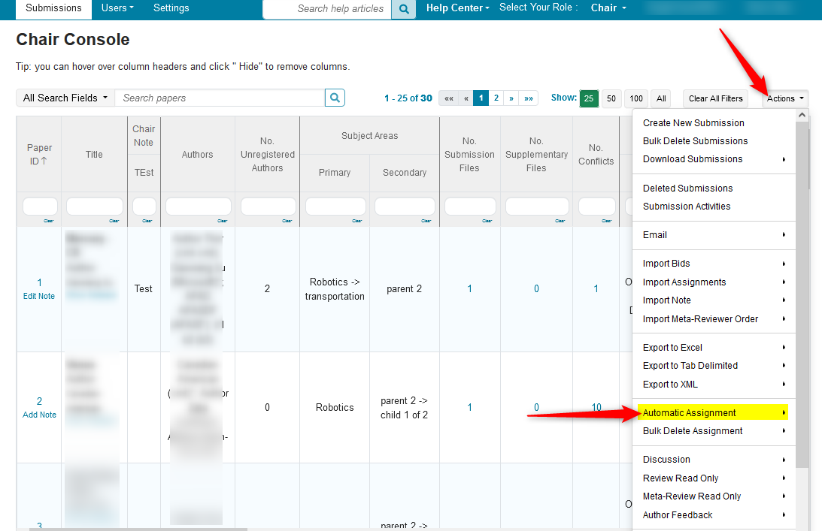Click the Authors column header
This screenshot has width=822, height=531.
click(x=198, y=155)
